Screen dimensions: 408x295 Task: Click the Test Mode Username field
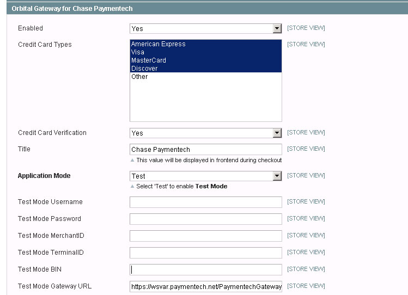coord(205,202)
